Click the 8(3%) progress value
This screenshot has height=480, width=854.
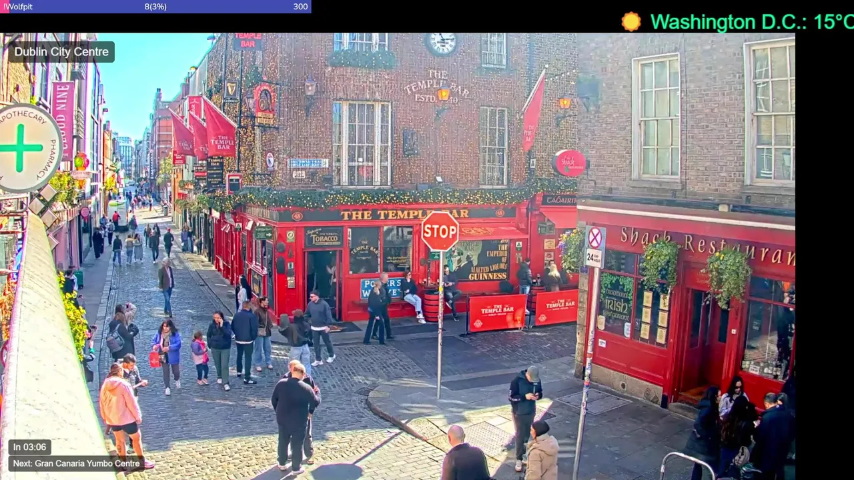click(x=155, y=7)
